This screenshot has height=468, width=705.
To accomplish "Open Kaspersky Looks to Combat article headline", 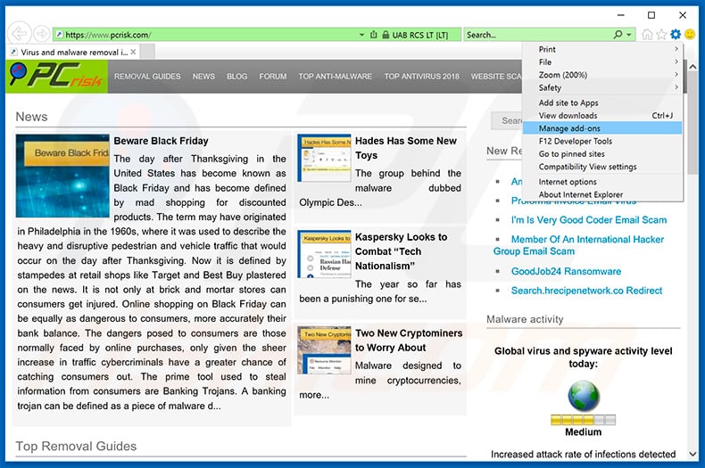I will pyautogui.click(x=401, y=251).
